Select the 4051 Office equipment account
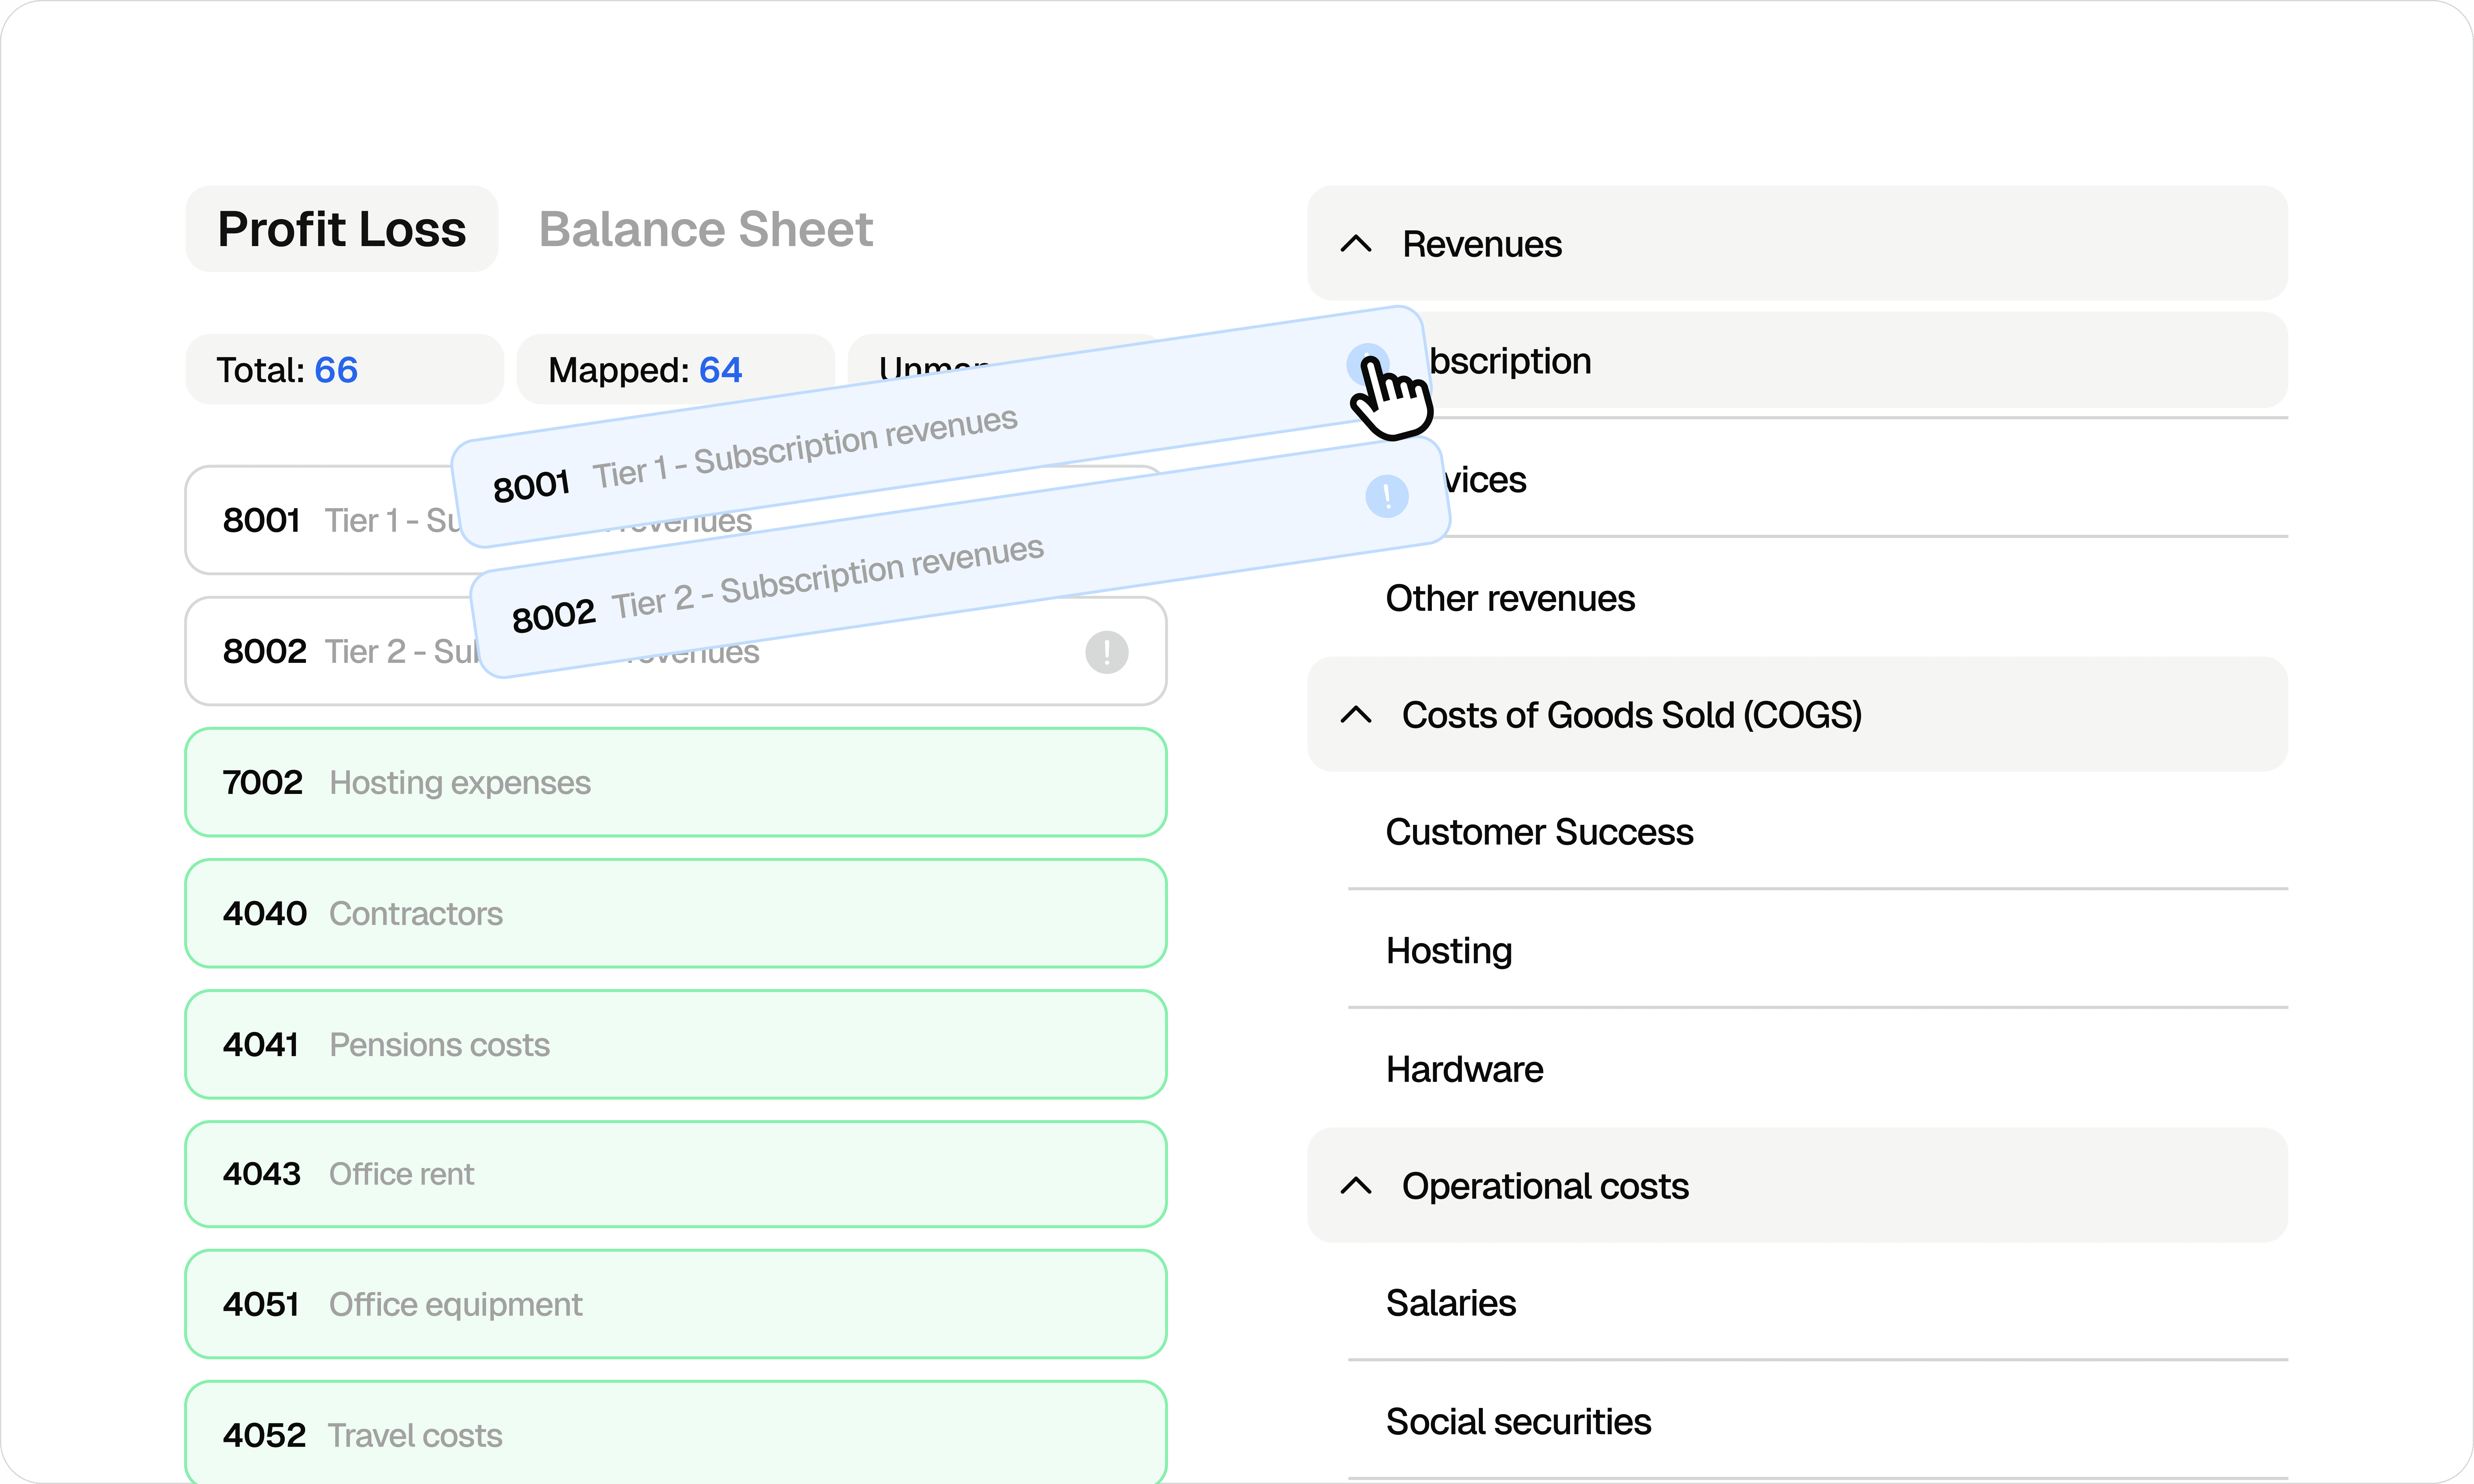The height and width of the screenshot is (1484, 2474). [x=676, y=1304]
